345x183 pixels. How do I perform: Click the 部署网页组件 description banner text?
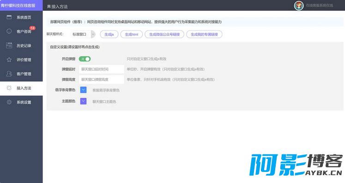pos(136,22)
